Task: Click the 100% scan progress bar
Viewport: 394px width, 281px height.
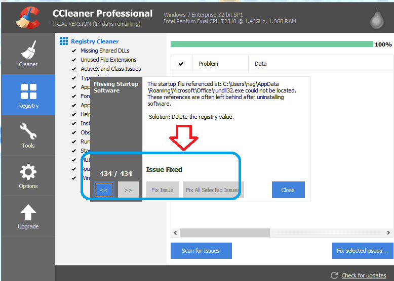Action: pyautogui.click(x=271, y=44)
